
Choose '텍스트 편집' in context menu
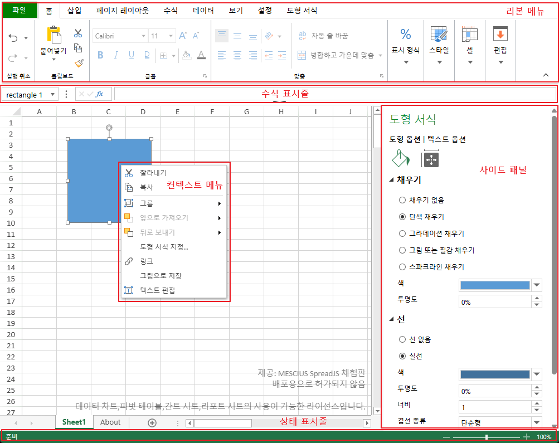pyautogui.click(x=174, y=290)
